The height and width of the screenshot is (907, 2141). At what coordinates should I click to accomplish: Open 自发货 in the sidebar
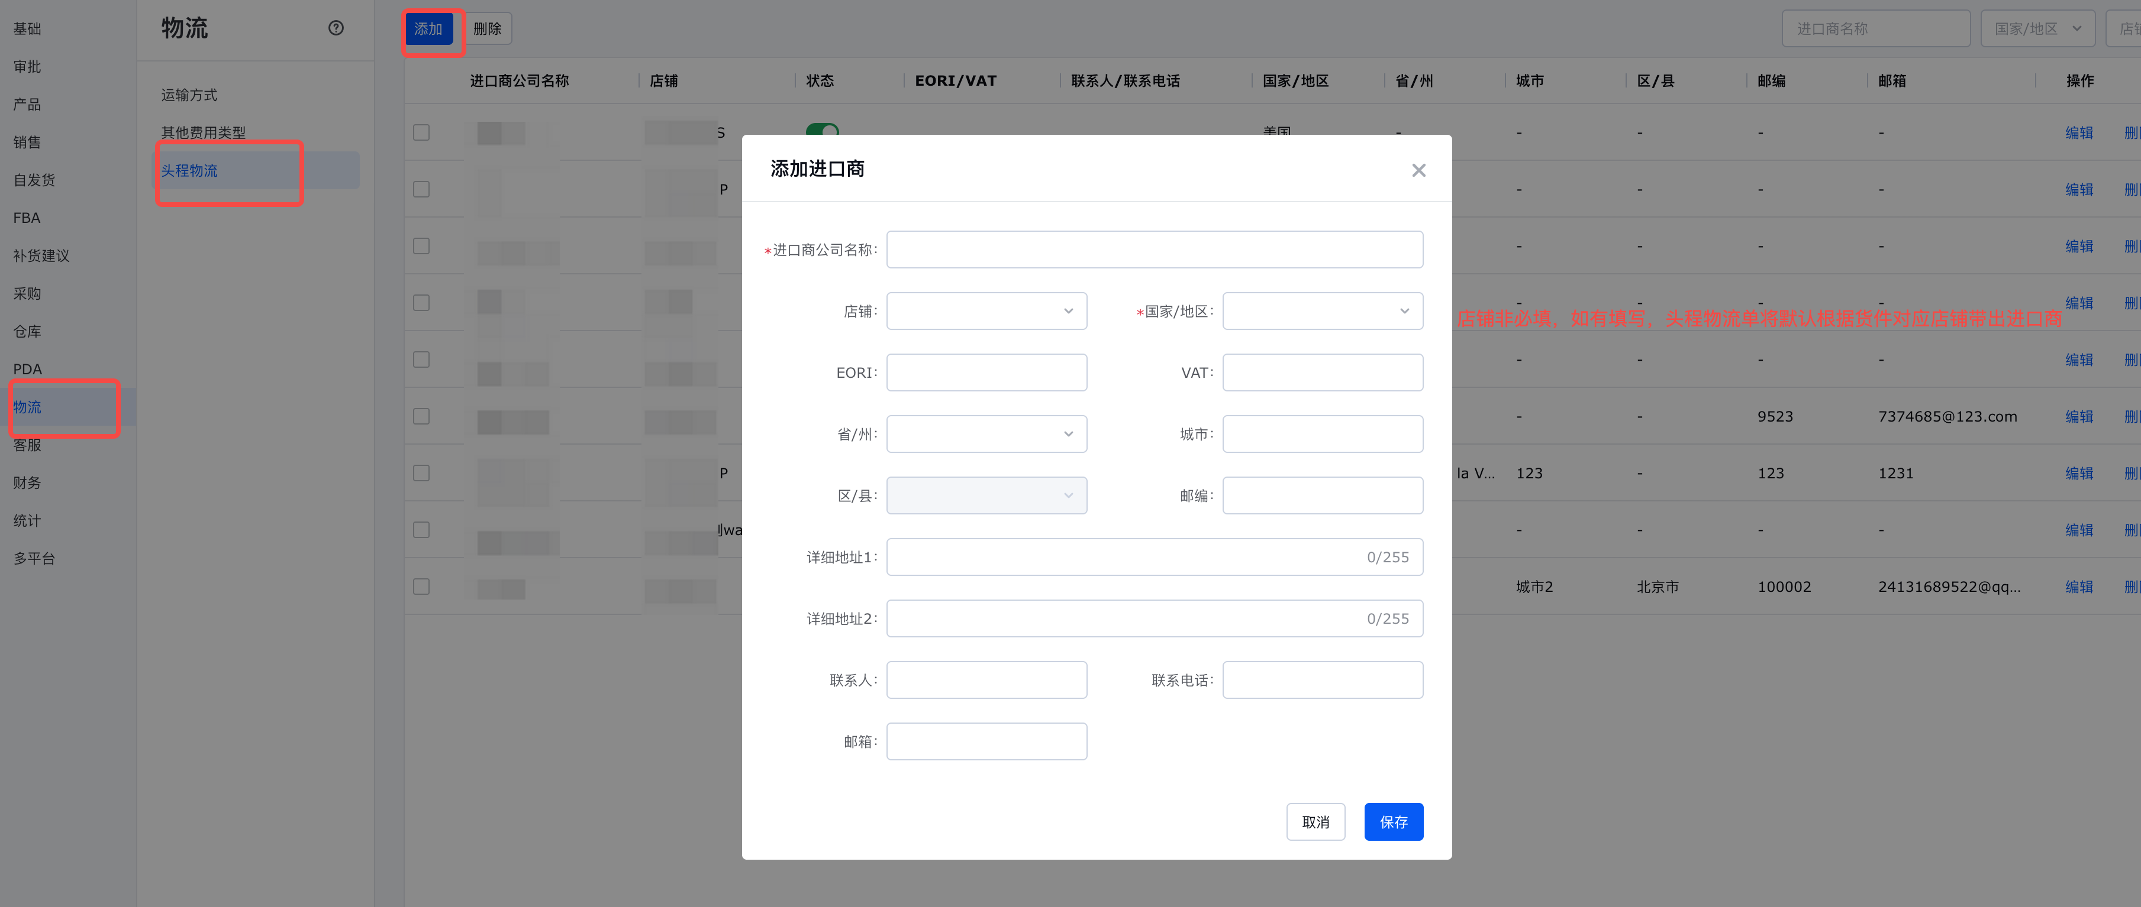point(34,180)
